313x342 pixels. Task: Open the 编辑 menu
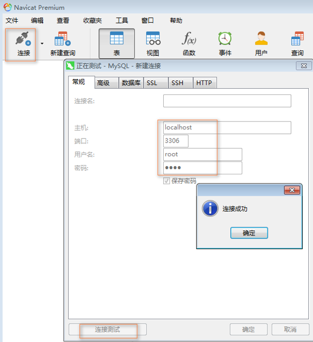pos(37,21)
